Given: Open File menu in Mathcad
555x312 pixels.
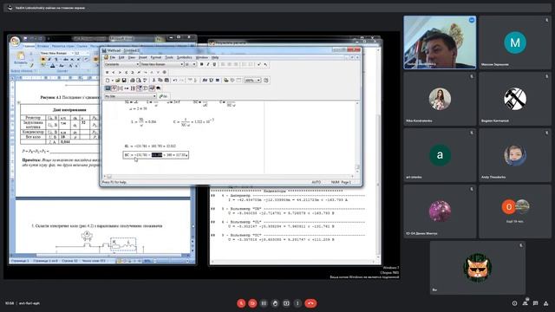Looking at the screenshot, I should click(113, 57).
